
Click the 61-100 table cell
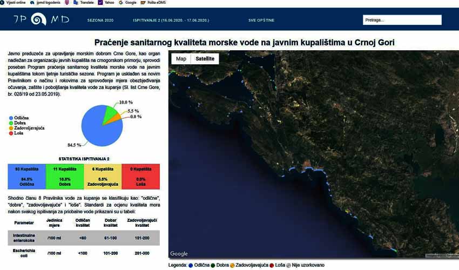(110, 238)
